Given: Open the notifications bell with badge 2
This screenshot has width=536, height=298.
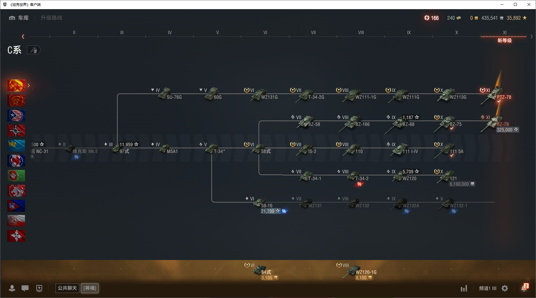Looking at the screenshot, I should tap(525, 288).
